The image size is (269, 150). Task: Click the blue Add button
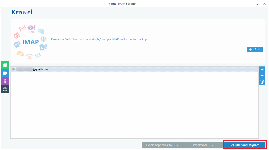(x=254, y=49)
